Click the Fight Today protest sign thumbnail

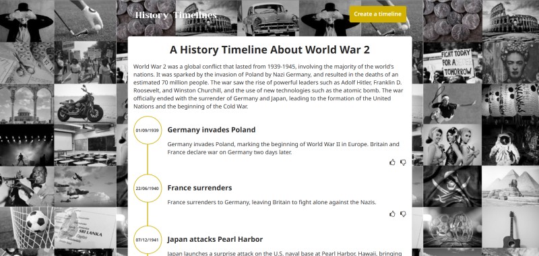click(x=452, y=63)
